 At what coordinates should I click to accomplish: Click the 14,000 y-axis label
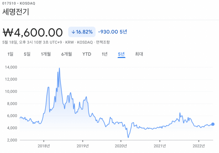[x=11, y=67]
